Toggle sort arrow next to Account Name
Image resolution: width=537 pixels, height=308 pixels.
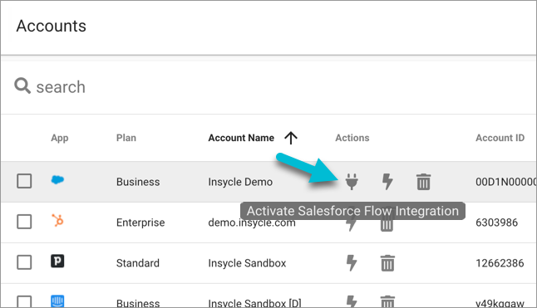click(x=291, y=138)
